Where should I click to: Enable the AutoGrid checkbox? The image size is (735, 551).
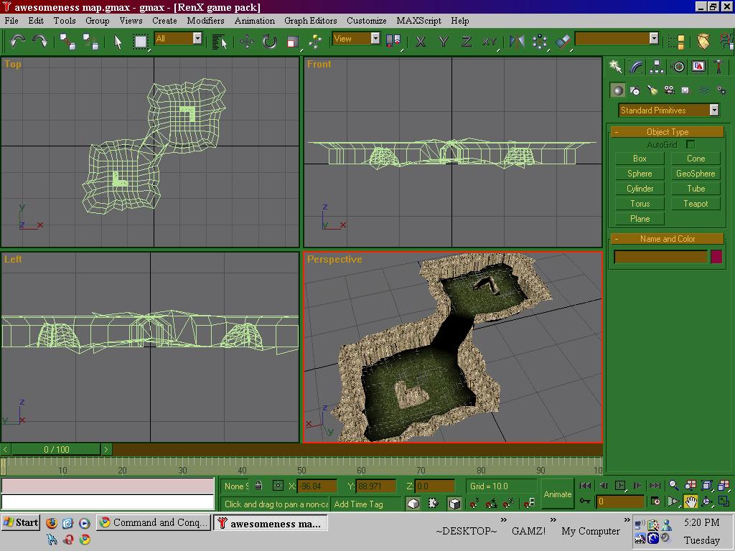pos(690,145)
